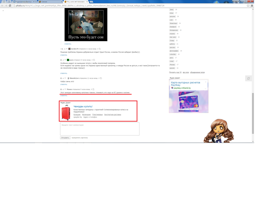Reload the page with the refresh icon
The width and height of the screenshot is (271, 203).
pos(10,5)
